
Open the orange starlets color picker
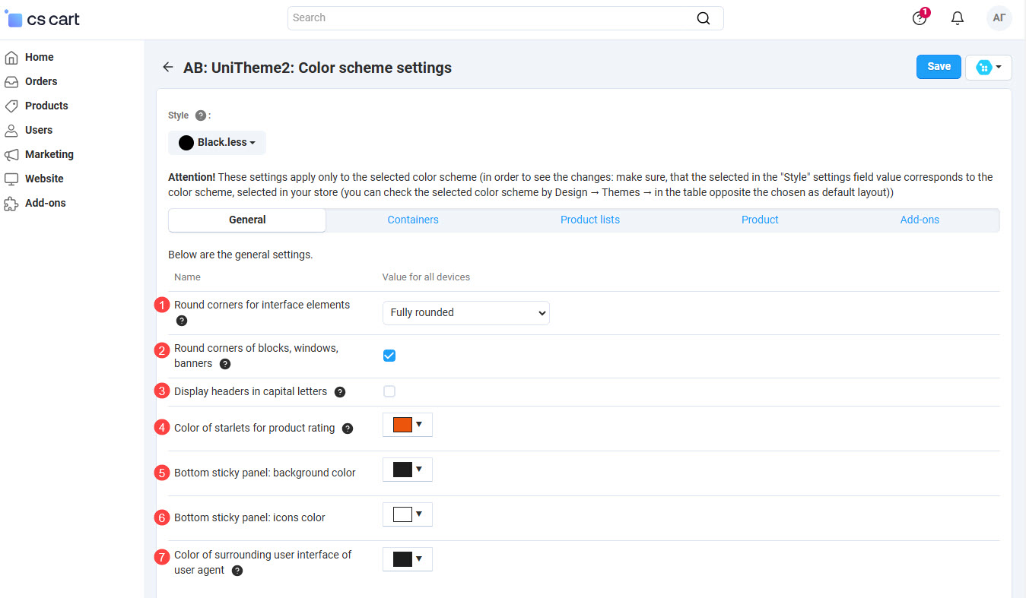pos(407,425)
